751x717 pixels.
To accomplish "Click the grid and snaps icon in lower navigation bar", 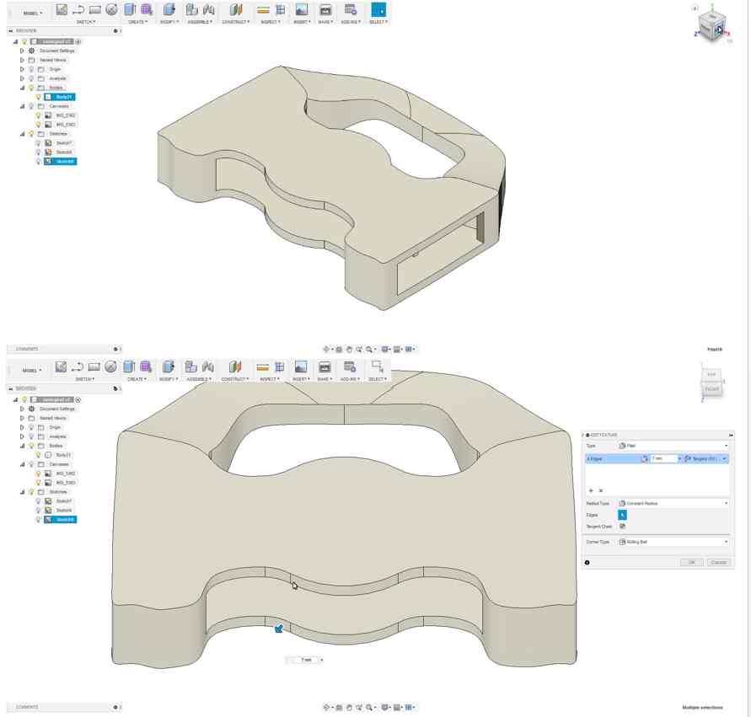I will click(x=397, y=708).
